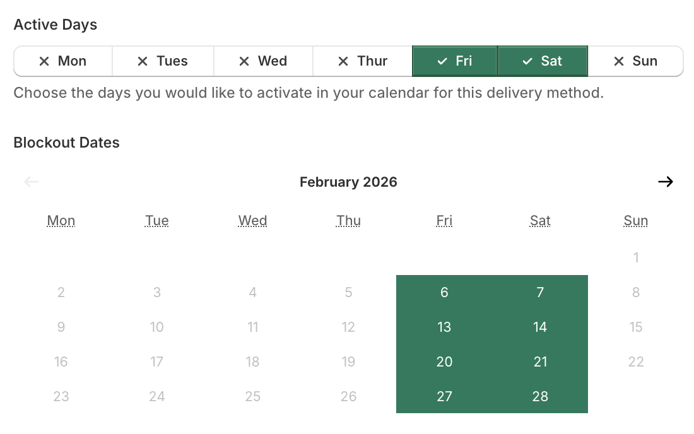
Task: Click the X icon next to Wed
Action: (244, 61)
